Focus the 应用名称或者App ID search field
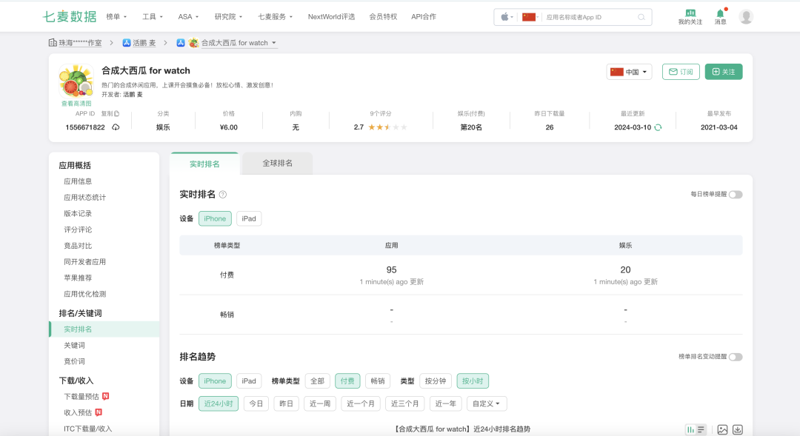 click(590, 17)
